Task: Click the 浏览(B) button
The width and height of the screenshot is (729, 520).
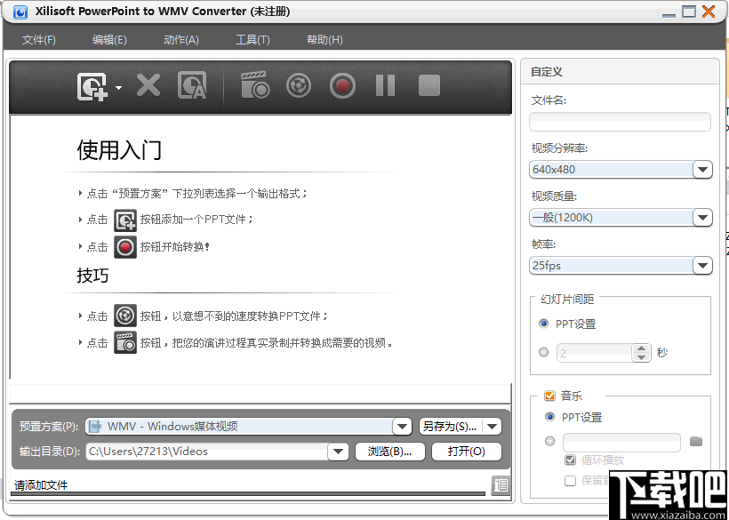Action: point(389,452)
